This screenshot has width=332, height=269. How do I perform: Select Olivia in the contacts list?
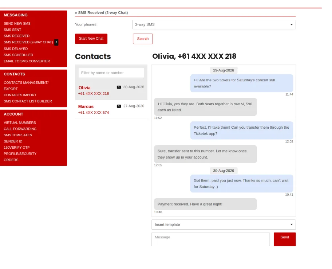(111, 90)
